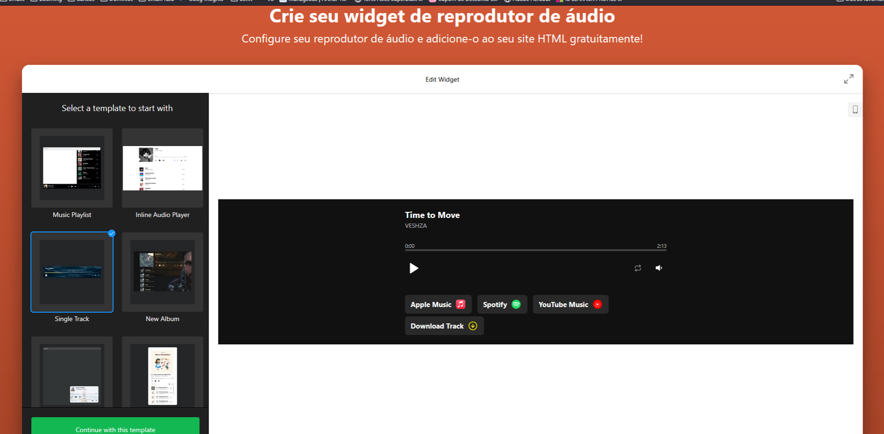This screenshot has height=434, width=884.
Task: Select the Music Playlist template thumbnail
Action: tap(72, 168)
